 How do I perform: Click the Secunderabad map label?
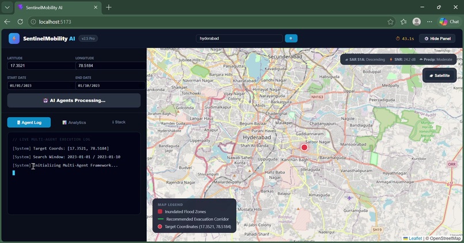[284, 56]
